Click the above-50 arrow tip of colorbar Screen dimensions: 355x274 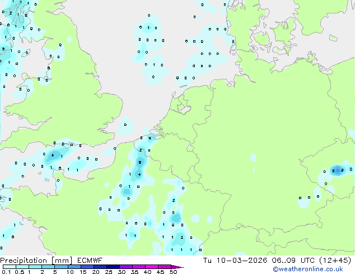[x=177, y=267]
